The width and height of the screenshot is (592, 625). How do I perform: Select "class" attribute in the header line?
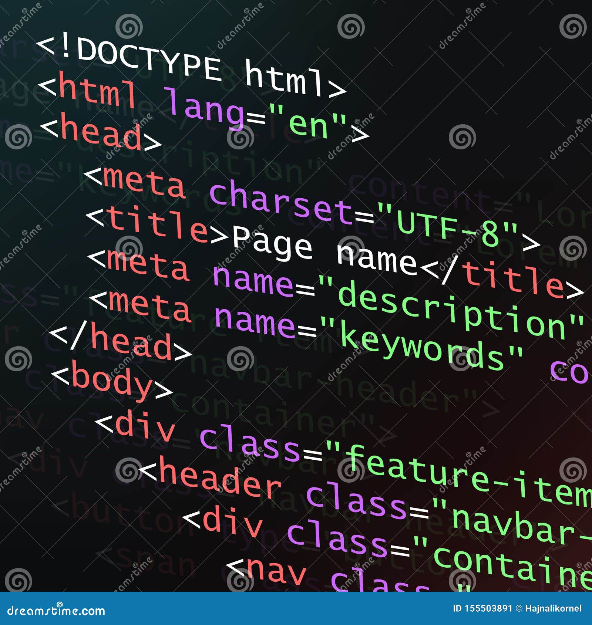pos(356,500)
